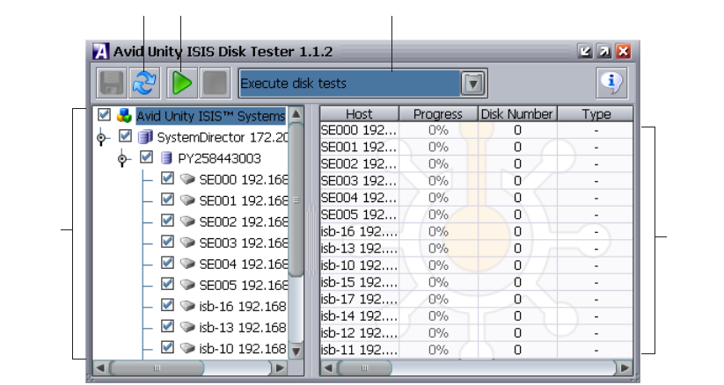Select the isb-17 192... table row
The image size is (724, 385).
click(x=477, y=299)
